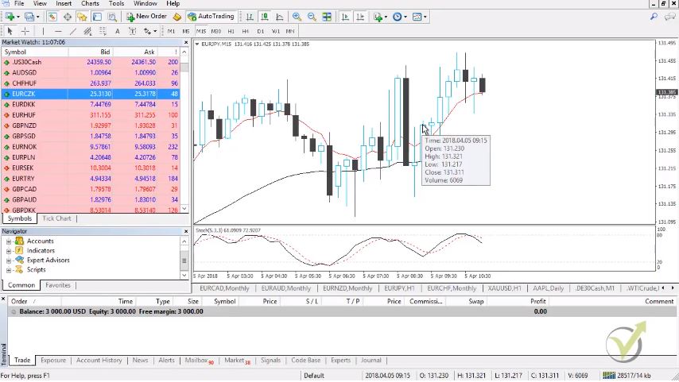Switch to the H1 timeframe
Screen dimensions: 679x382
pyautogui.click(x=231, y=31)
